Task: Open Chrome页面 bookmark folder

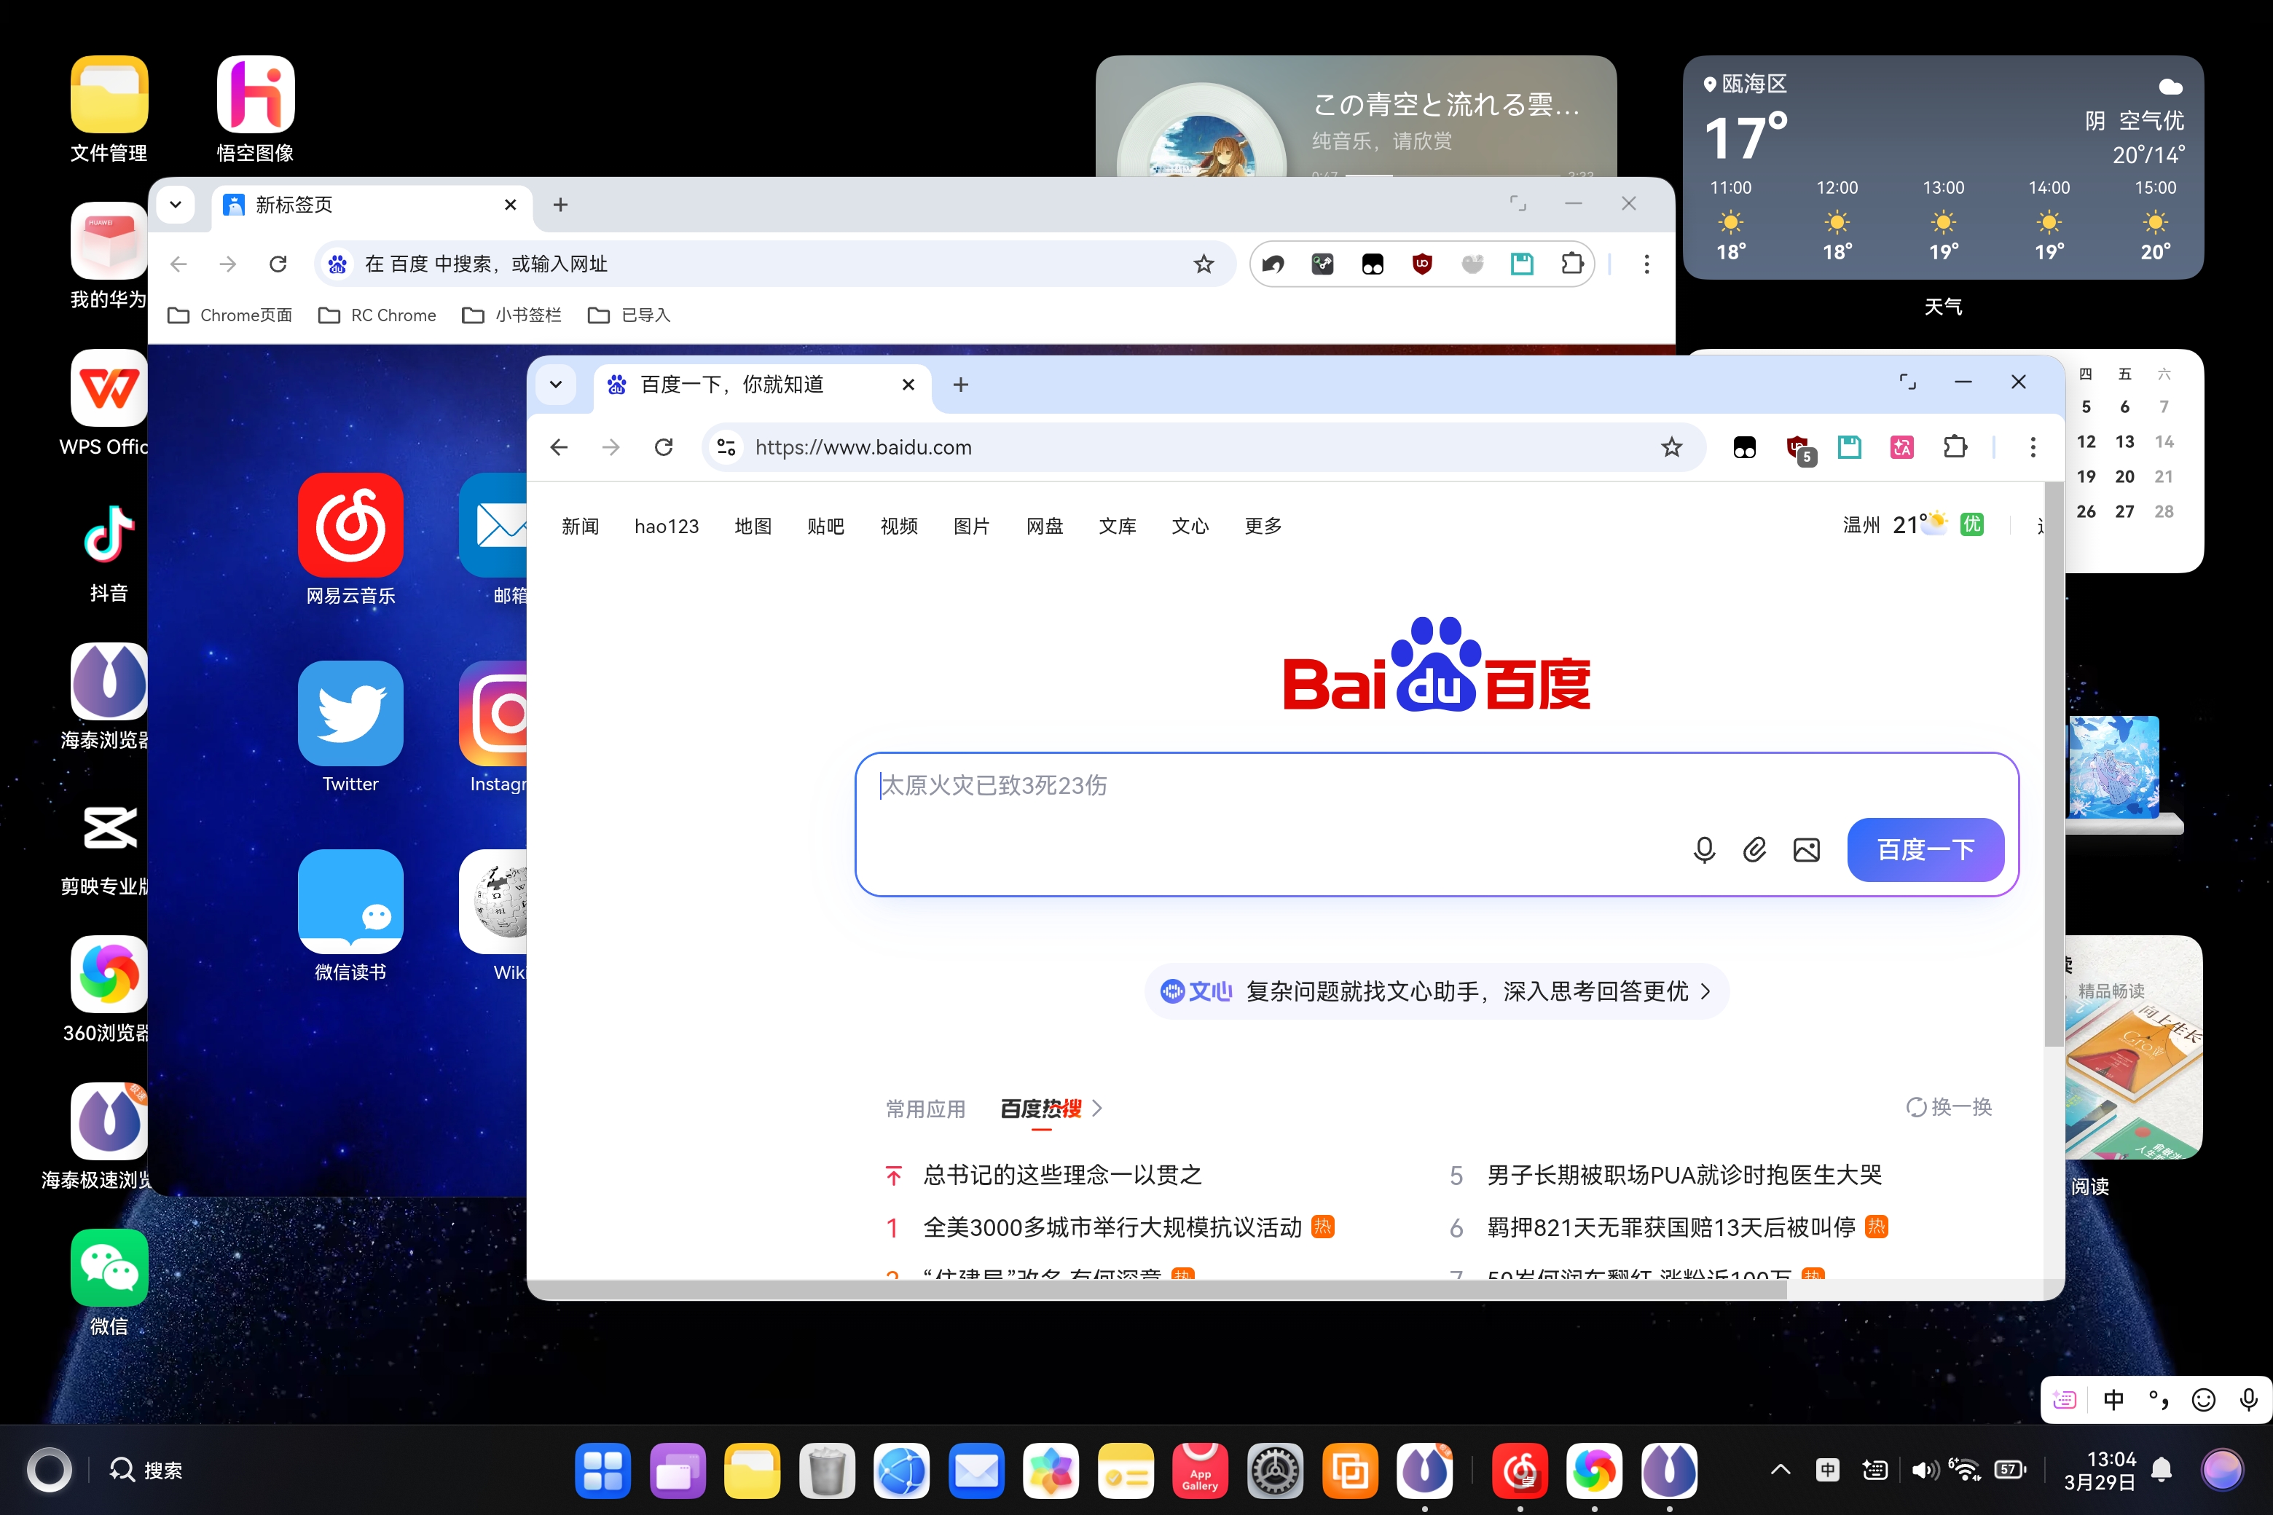Action: pos(230,315)
